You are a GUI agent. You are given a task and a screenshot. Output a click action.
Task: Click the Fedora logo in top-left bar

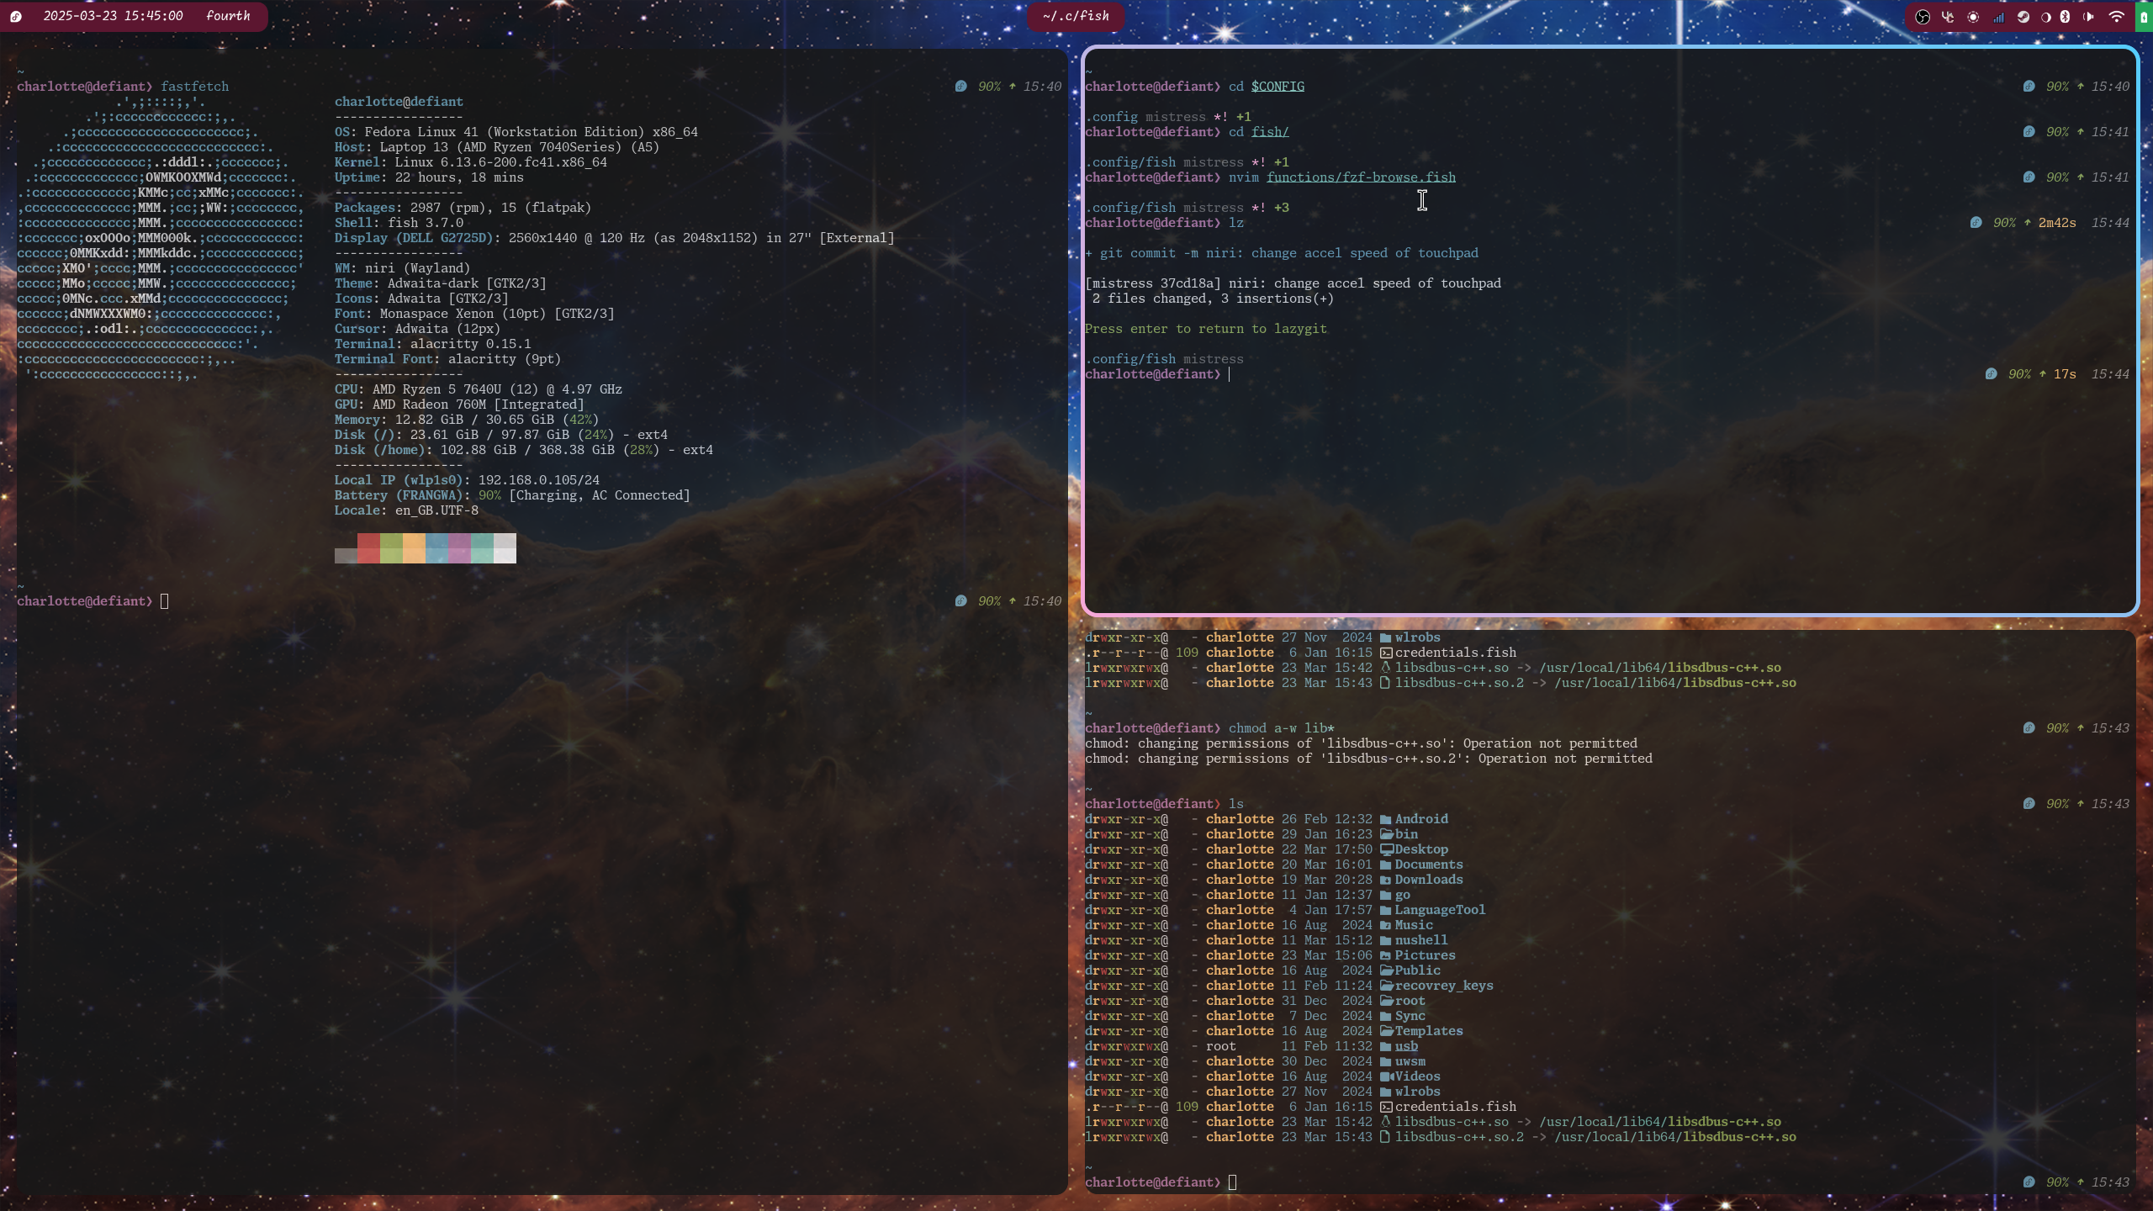tap(16, 17)
